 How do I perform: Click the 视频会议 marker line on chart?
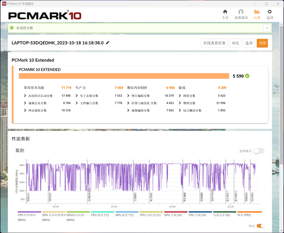coord(26,181)
